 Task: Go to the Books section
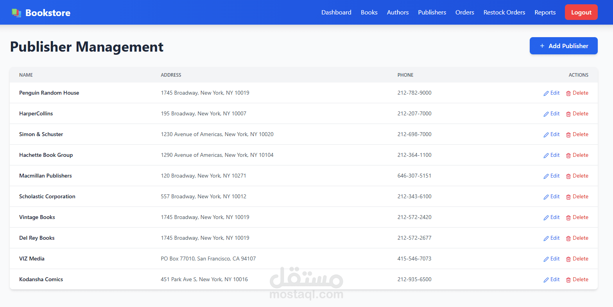[x=369, y=13]
